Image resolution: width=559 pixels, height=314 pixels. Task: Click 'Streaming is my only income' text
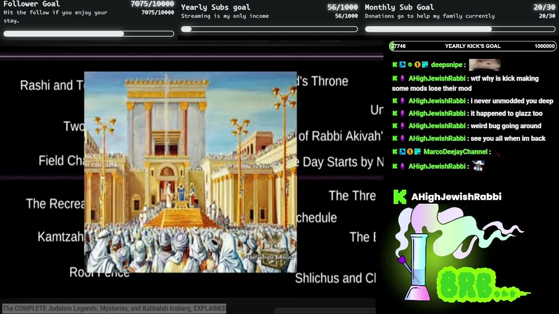[x=225, y=16]
